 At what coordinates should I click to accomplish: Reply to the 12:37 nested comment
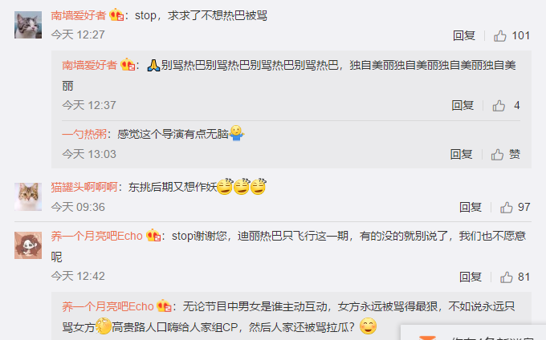pos(462,105)
